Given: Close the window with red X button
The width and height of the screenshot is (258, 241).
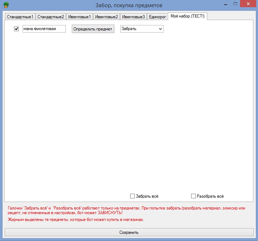Looking at the screenshot, I should click(248, 4).
